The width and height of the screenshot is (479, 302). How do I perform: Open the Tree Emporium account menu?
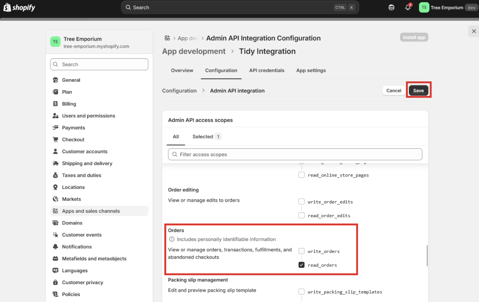tap(448, 8)
